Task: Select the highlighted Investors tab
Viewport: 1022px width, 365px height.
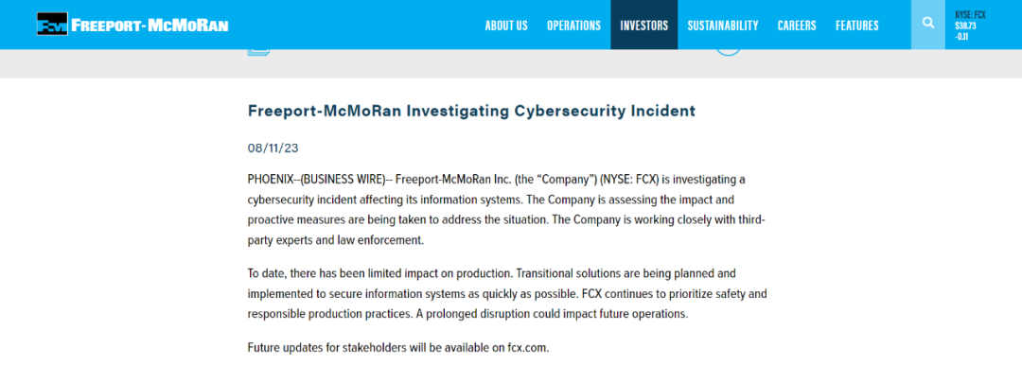Action: pos(644,25)
